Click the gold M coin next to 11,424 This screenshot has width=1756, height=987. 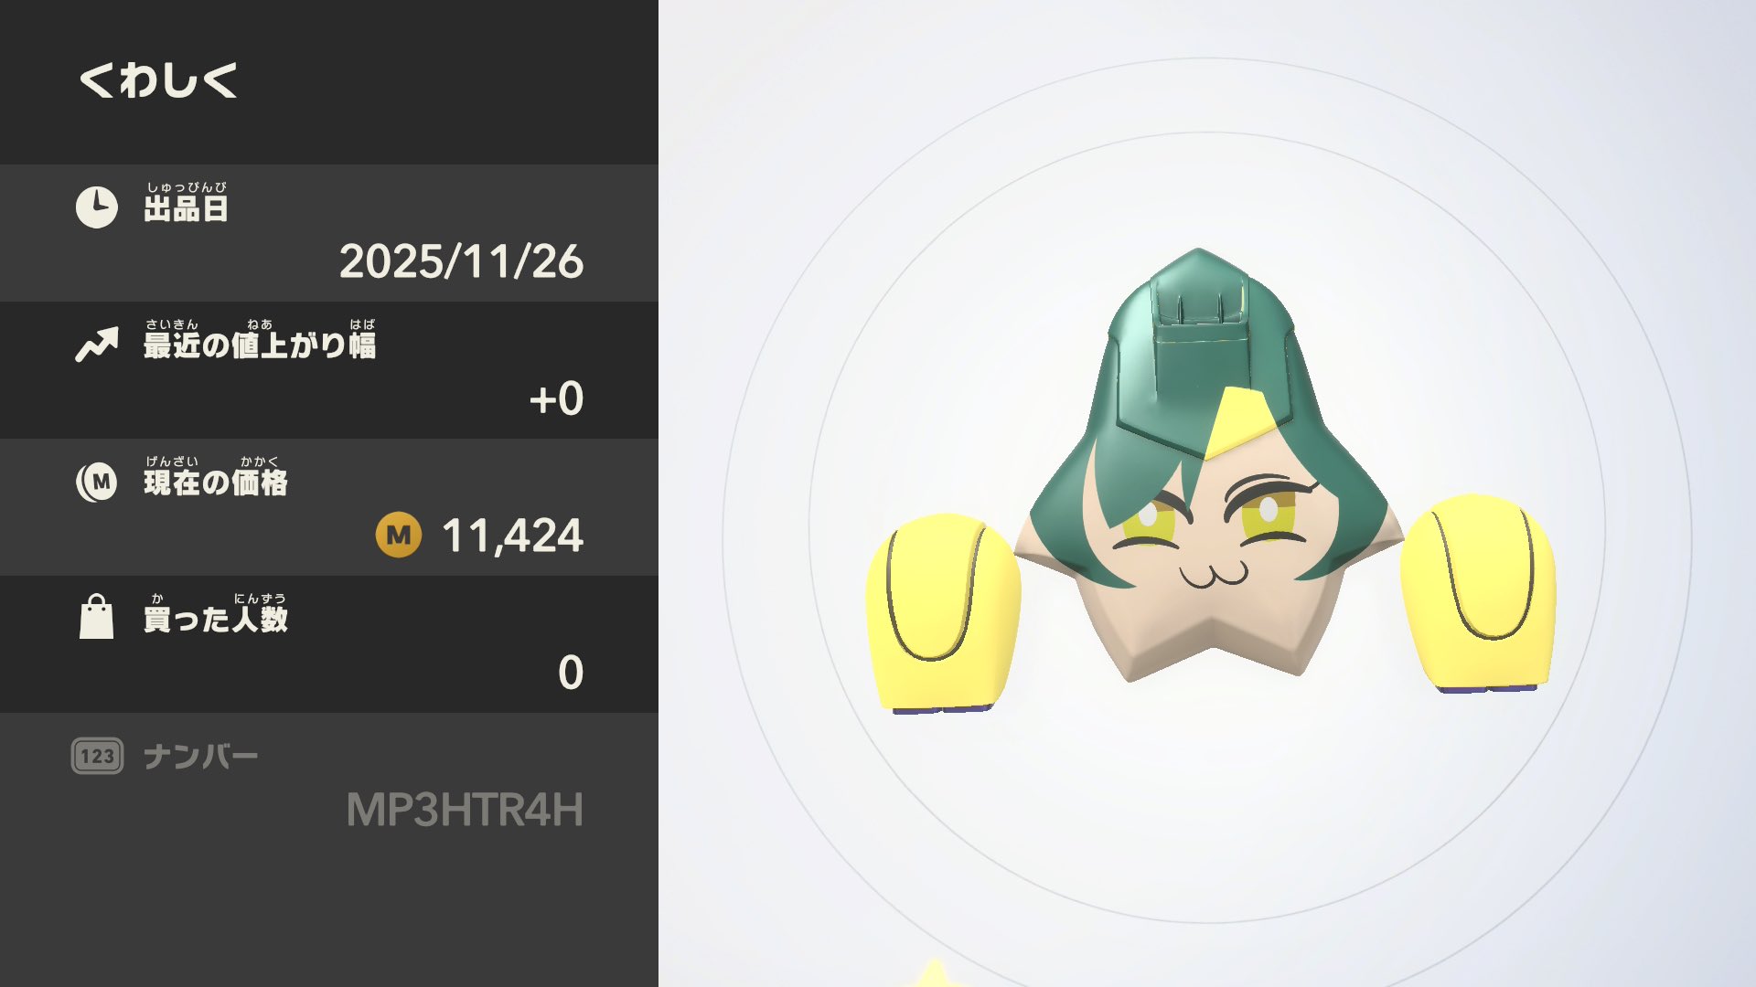point(399,535)
